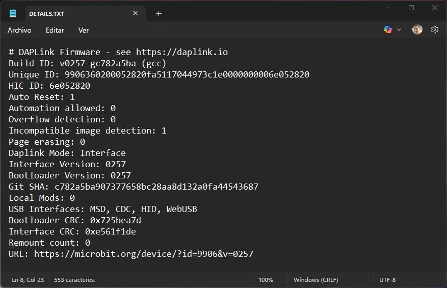Change Windows (CRLF) line ending option
The image size is (447, 288).
click(315, 280)
